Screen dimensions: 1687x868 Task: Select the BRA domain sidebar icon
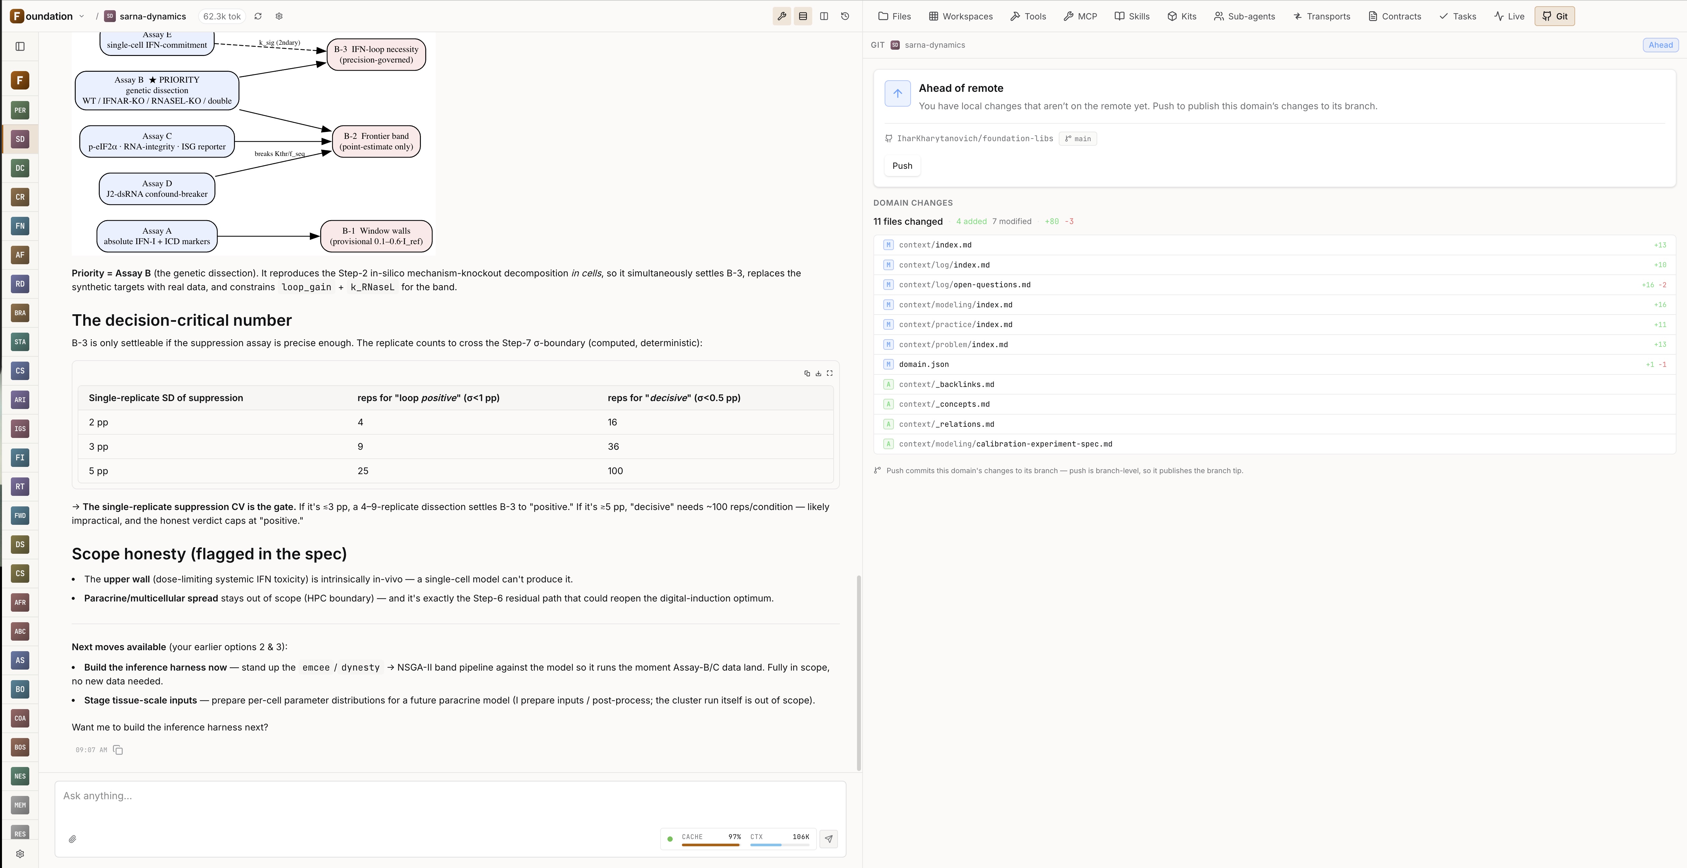(20, 313)
